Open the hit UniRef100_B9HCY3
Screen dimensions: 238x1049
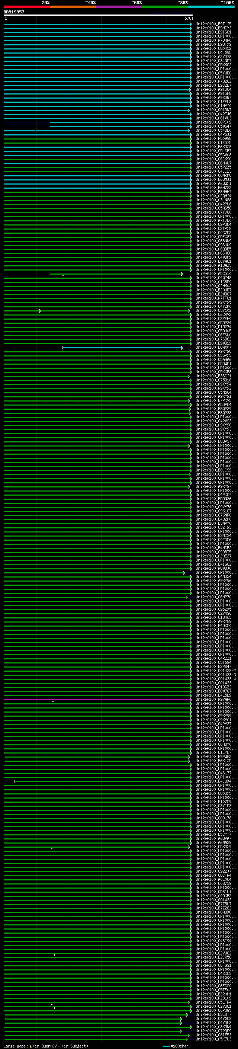(x=213, y=28)
